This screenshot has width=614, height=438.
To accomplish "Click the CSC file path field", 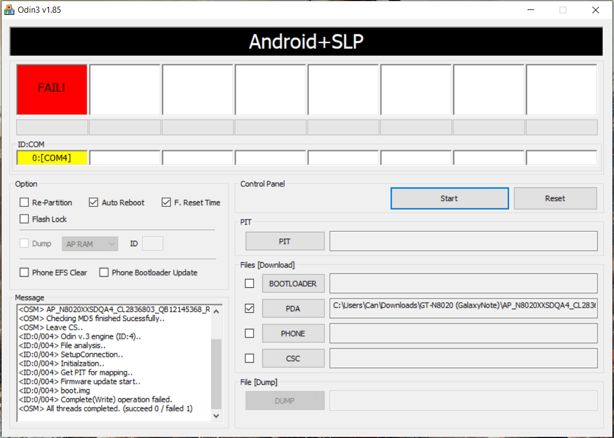I will pyautogui.click(x=464, y=358).
